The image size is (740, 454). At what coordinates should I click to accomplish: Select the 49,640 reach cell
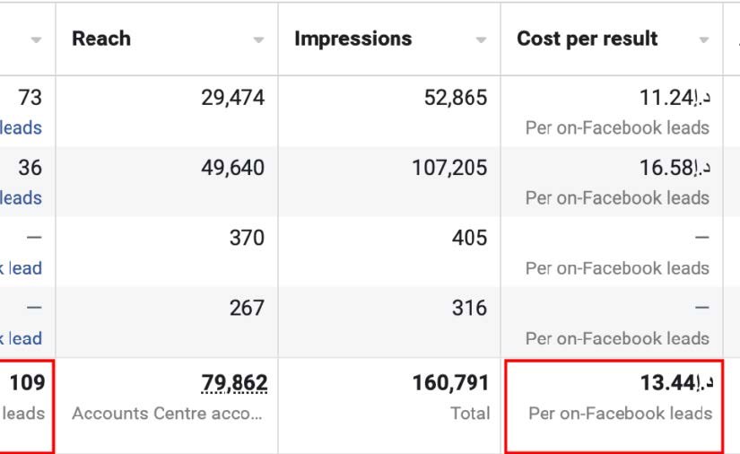point(233,167)
